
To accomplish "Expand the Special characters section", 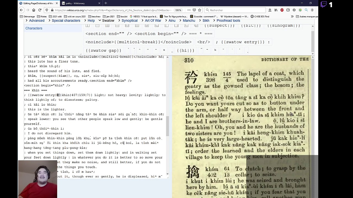I will click(64, 21).
